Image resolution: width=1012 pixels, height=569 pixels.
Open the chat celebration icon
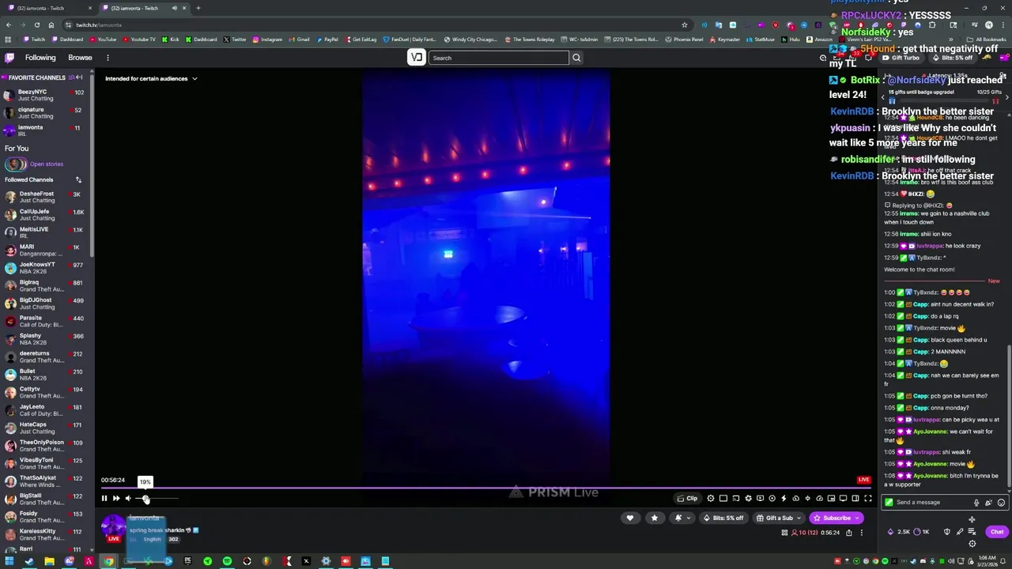989,503
